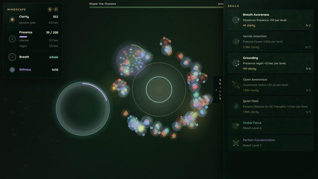Click the Breath Awareness skill icon
Image resolution: width=318 pixels, height=179 pixels.
(236, 20)
